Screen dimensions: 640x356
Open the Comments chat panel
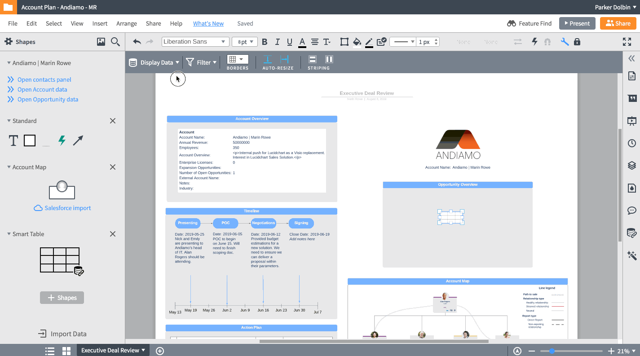coord(631,210)
